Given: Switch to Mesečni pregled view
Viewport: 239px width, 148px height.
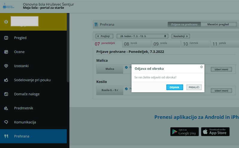Looking at the screenshot, I should 218,24.
